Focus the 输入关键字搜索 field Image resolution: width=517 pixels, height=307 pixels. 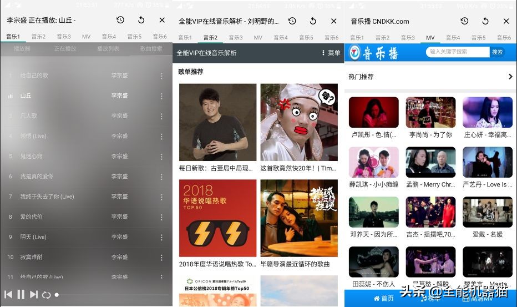458,52
